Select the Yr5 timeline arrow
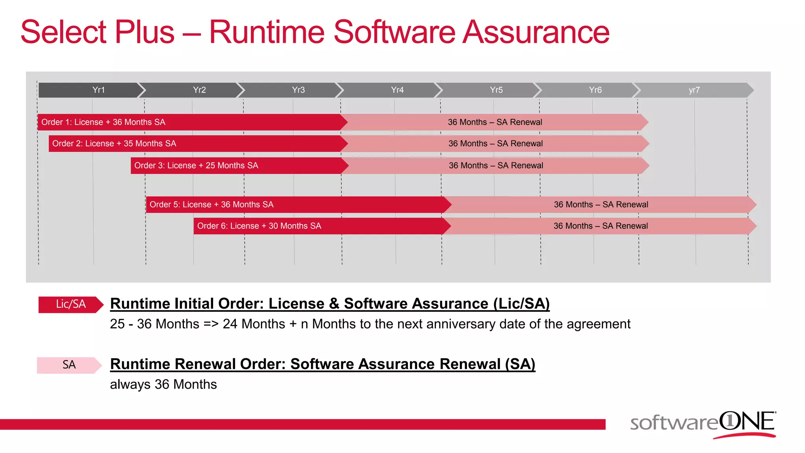 coord(490,90)
